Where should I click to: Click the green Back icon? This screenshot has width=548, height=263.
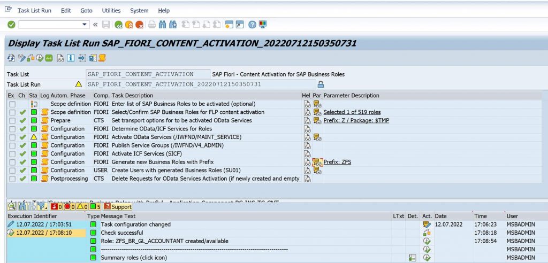click(x=118, y=25)
